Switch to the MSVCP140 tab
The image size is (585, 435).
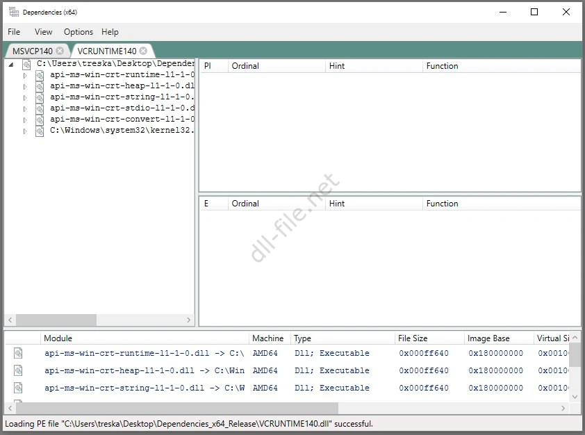pyautogui.click(x=33, y=51)
